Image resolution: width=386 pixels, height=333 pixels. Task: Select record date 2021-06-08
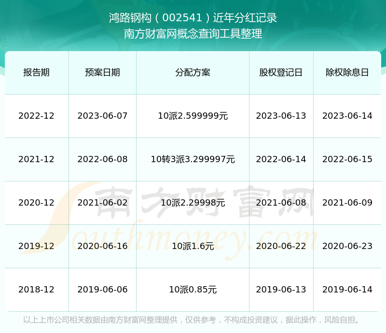281,203
